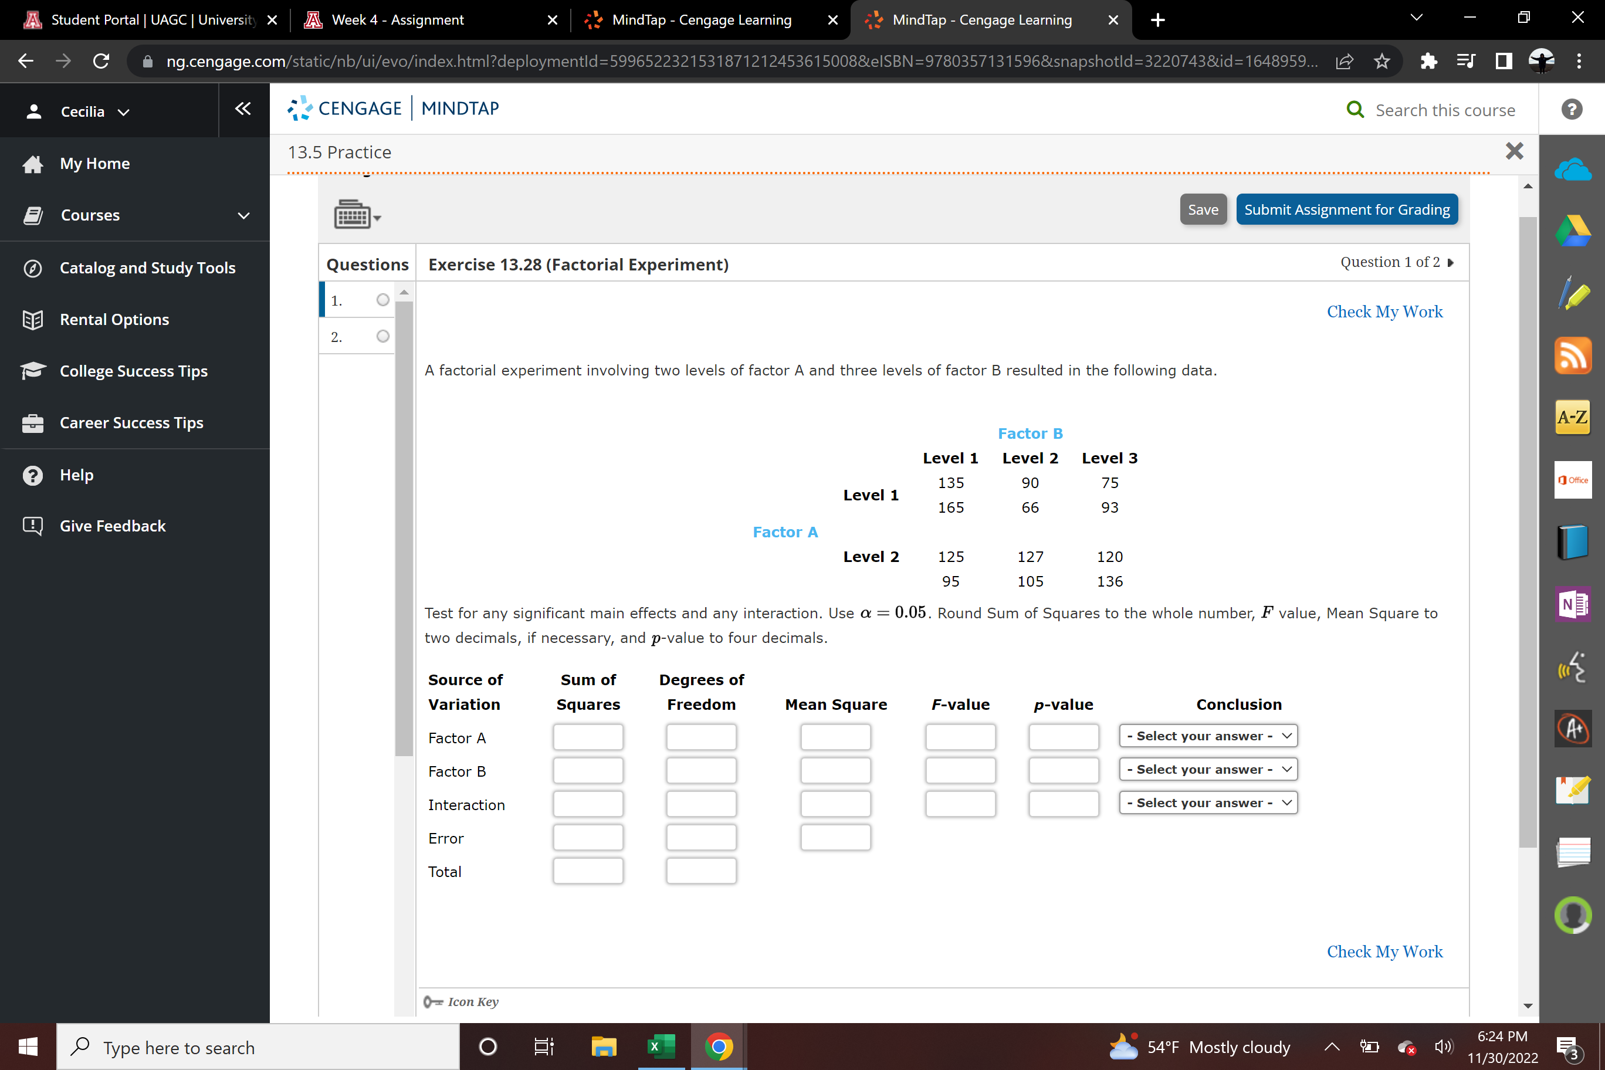The width and height of the screenshot is (1605, 1070).
Task: Open Catalog and Study Tools menu
Action: click(147, 267)
